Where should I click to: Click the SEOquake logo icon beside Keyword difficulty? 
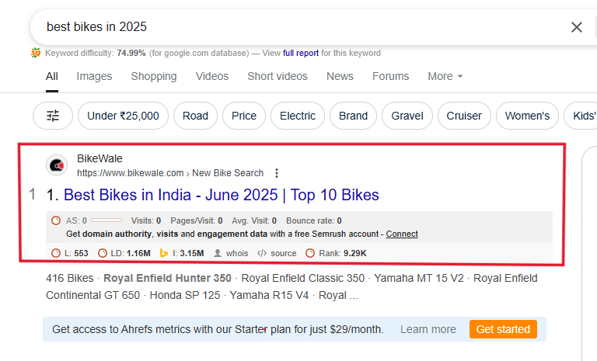tap(36, 53)
